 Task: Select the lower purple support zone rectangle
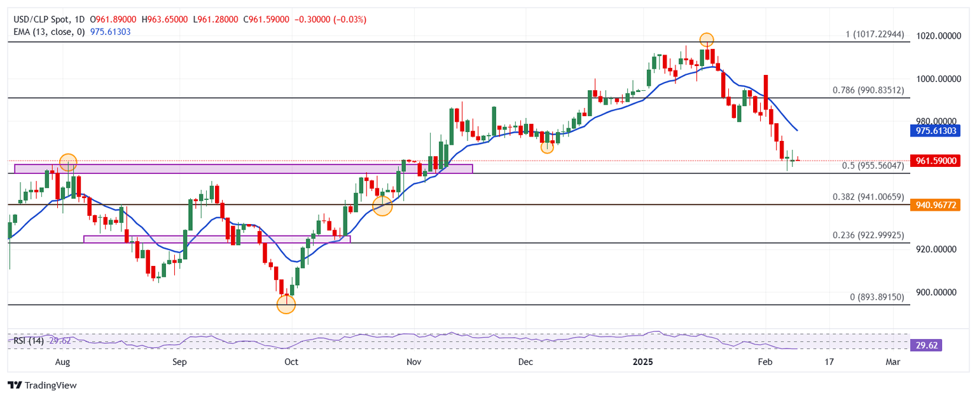click(x=216, y=239)
